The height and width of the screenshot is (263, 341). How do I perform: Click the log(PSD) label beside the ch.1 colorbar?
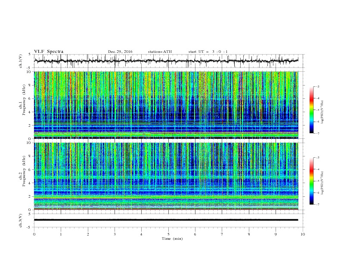[x=322, y=112]
